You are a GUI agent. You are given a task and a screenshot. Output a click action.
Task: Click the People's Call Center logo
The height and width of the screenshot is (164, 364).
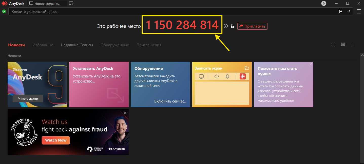(25, 132)
